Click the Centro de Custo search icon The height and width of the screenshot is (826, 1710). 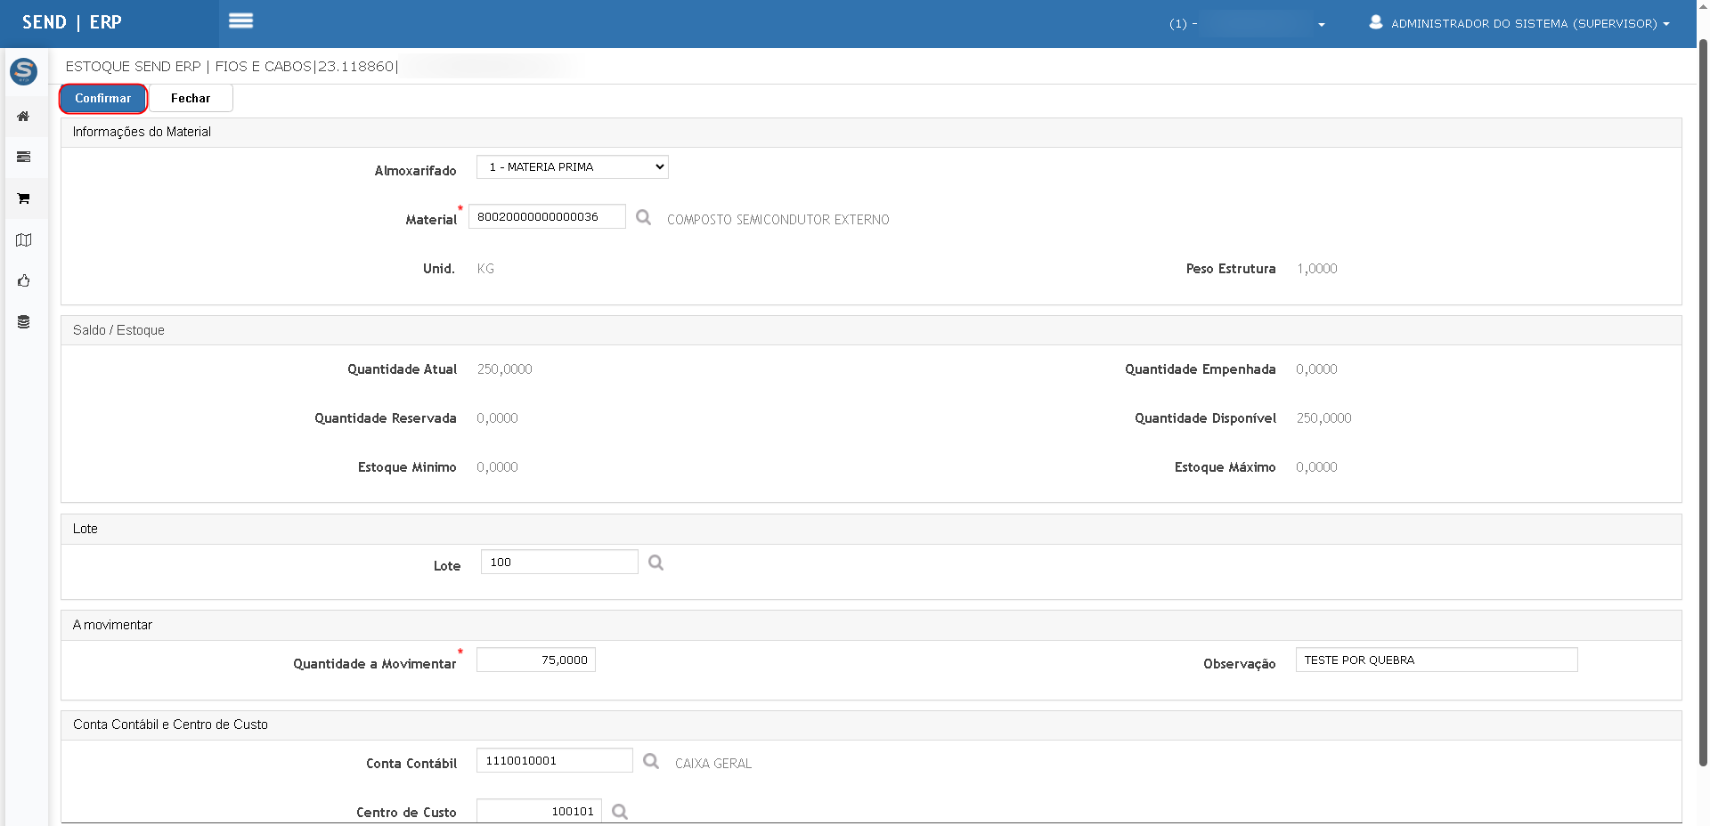620,812
